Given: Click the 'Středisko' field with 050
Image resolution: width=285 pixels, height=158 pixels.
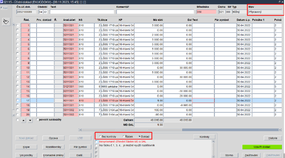Looking at the screenshot, I should click(x=206, y=12).
